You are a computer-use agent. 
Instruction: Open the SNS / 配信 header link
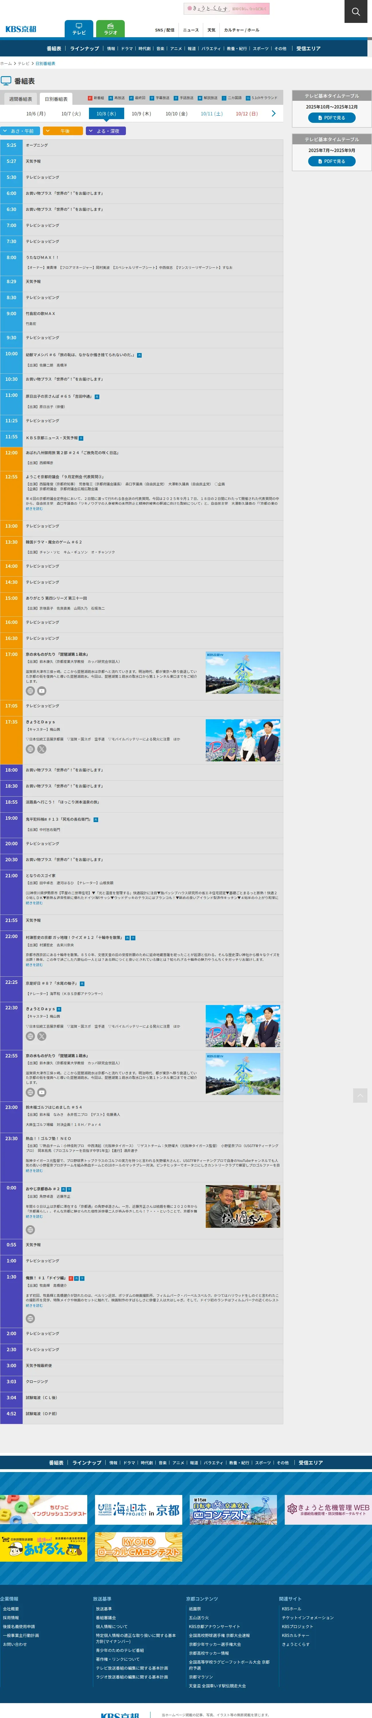pos(164,30)
